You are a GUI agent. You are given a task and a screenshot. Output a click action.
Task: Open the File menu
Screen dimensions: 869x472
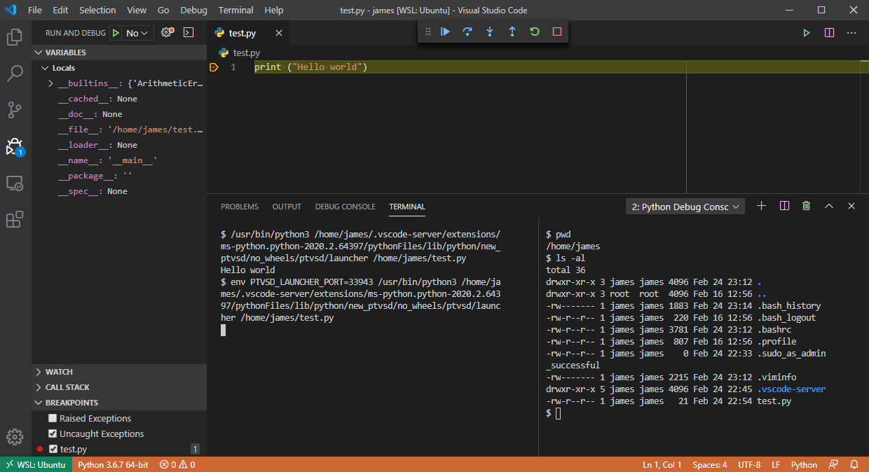click(x=35, y=10)
